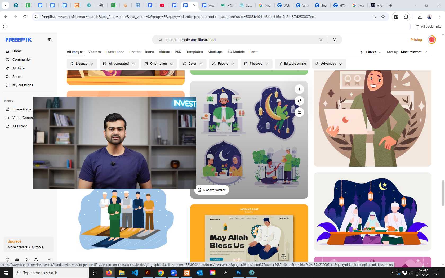Search by image with camera icon
The height and width of the screenshot is (278, 445).
click(x=335, y=40)
